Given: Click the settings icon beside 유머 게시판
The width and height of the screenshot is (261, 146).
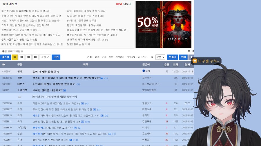Looking at the screenshot, I should [x=22, y=51].
